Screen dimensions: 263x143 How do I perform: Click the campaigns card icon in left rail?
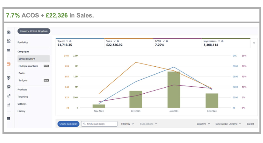[x=9, y=64]
